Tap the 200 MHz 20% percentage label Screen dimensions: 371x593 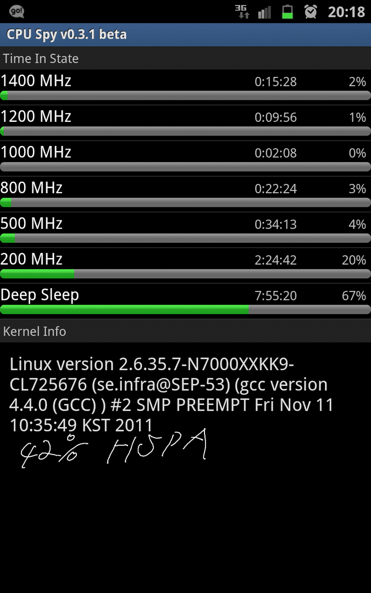(x=354, y=260)
